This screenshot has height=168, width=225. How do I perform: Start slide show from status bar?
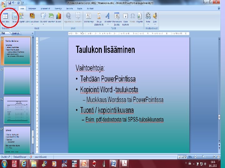(186, 157)
